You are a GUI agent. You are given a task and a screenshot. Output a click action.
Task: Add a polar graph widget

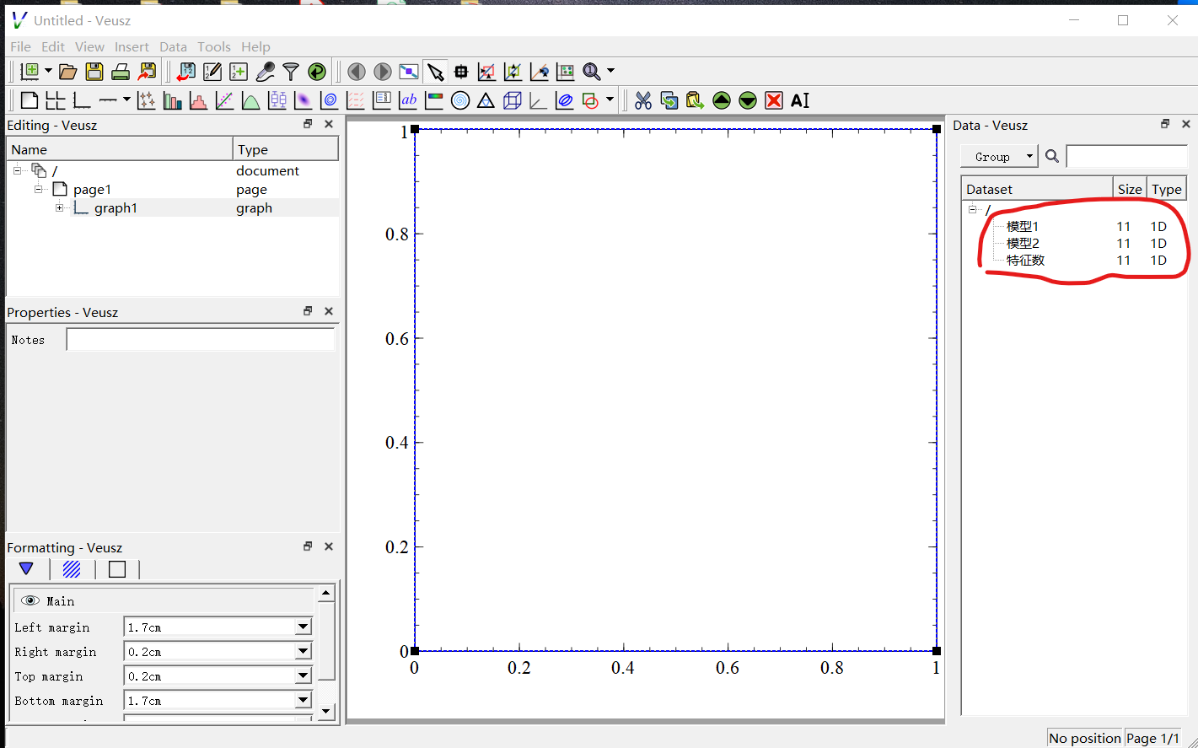(460, 101)
